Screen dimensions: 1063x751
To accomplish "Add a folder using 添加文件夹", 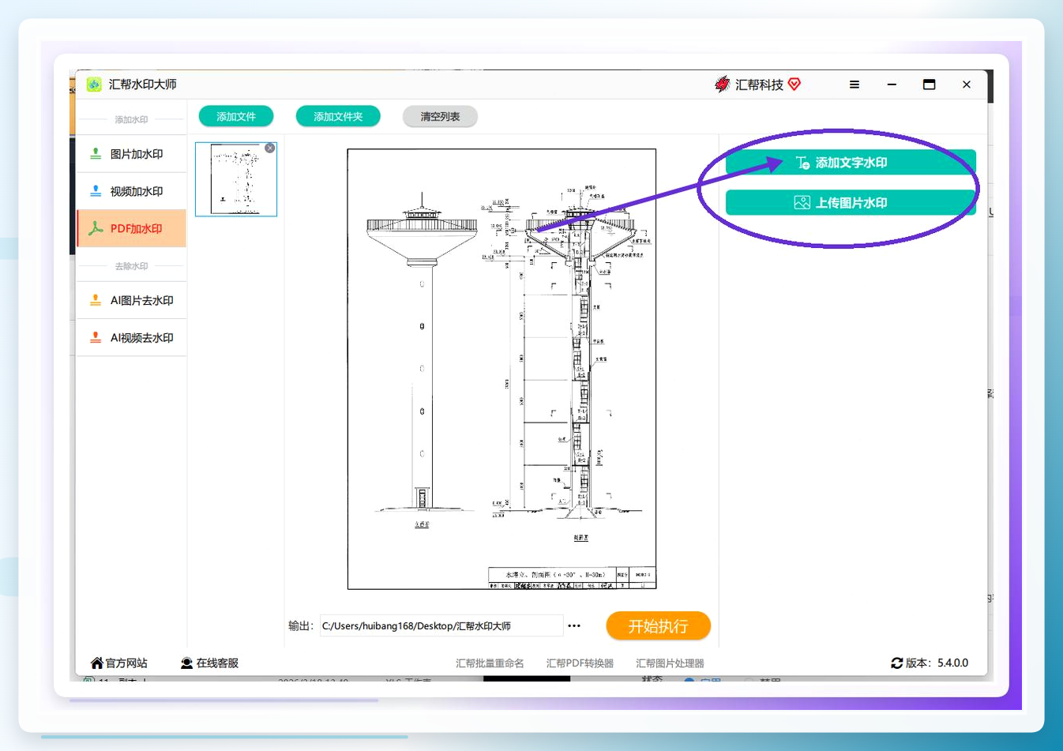I will (x=338, y=116).
